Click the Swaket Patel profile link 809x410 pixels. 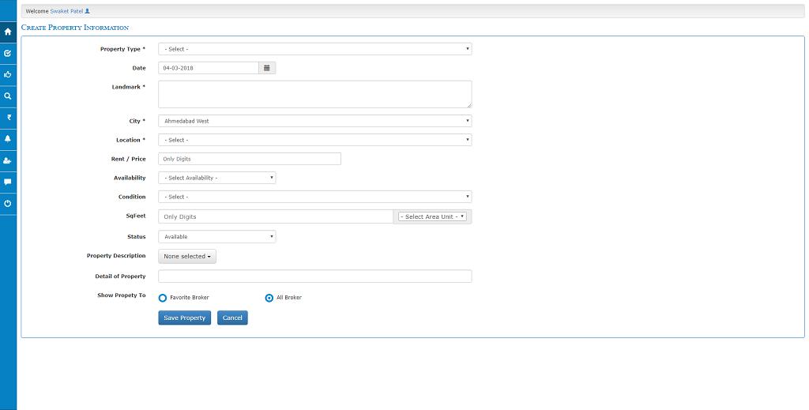coord(66,11)
